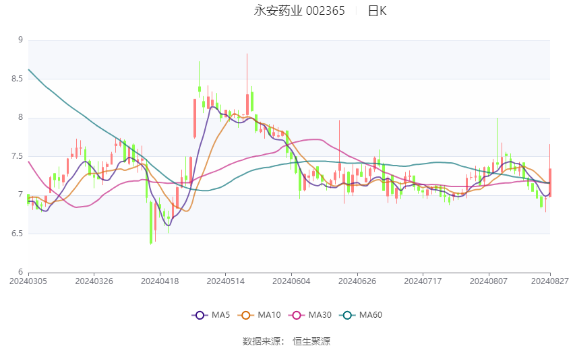Click the x-axis date label 20240305
The image size is (573, 348).
coord(28,281)
